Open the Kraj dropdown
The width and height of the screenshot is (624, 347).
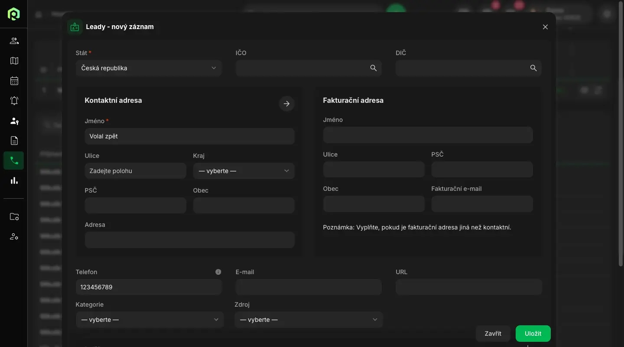pos(244,171)
